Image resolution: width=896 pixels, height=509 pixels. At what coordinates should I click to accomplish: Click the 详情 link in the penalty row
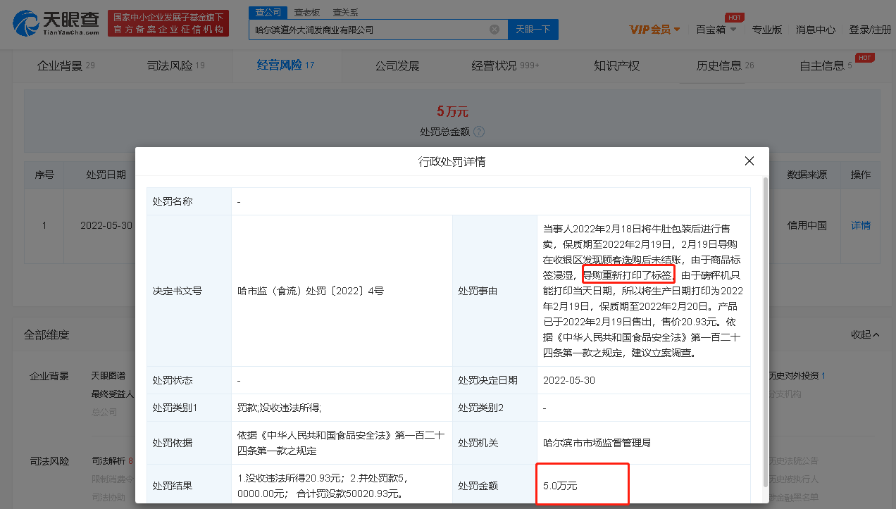tap(861, 225)
